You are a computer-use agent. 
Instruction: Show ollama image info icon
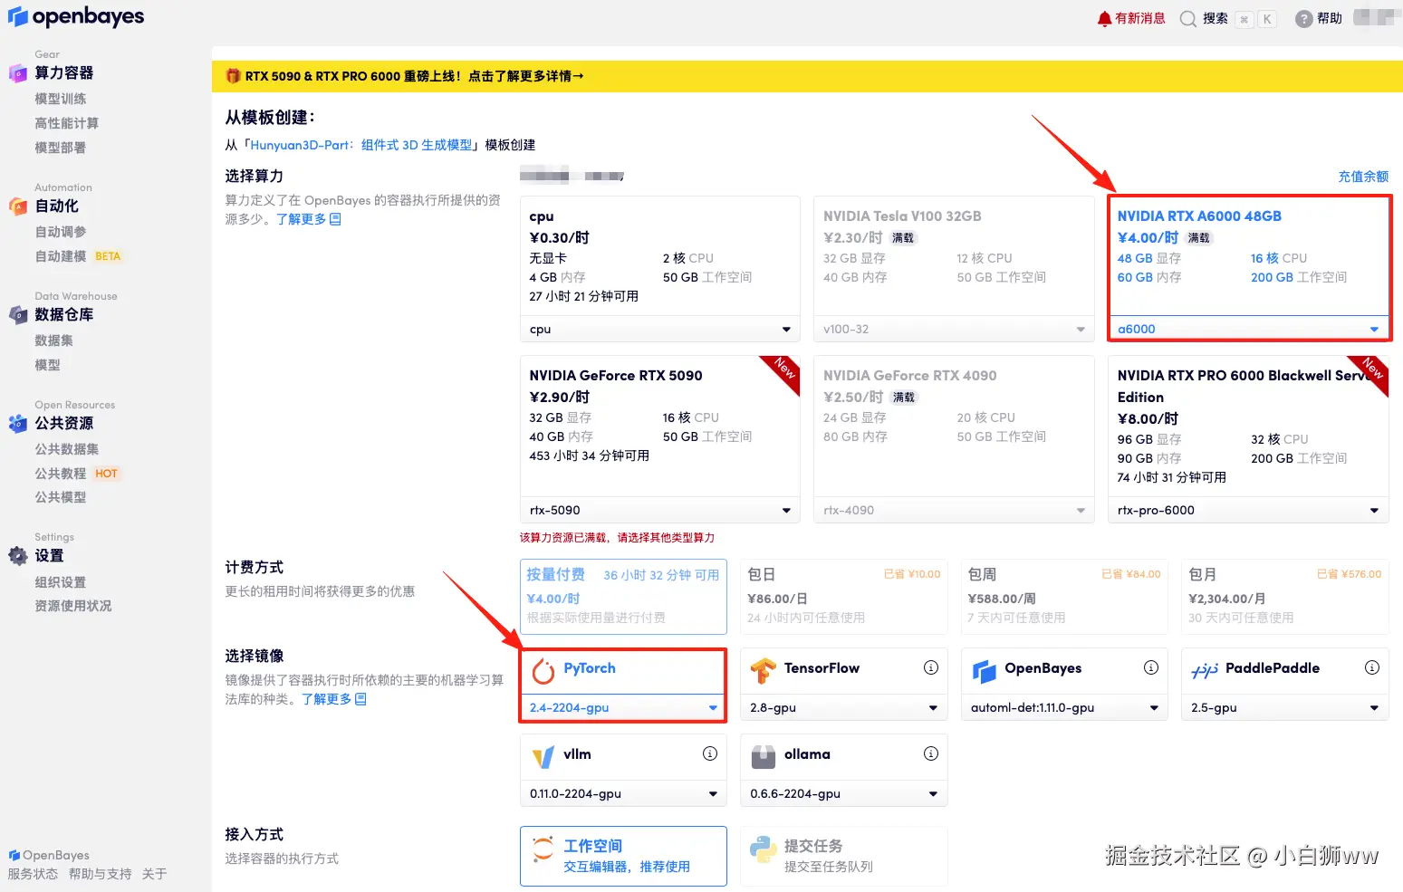pos(931,753)
